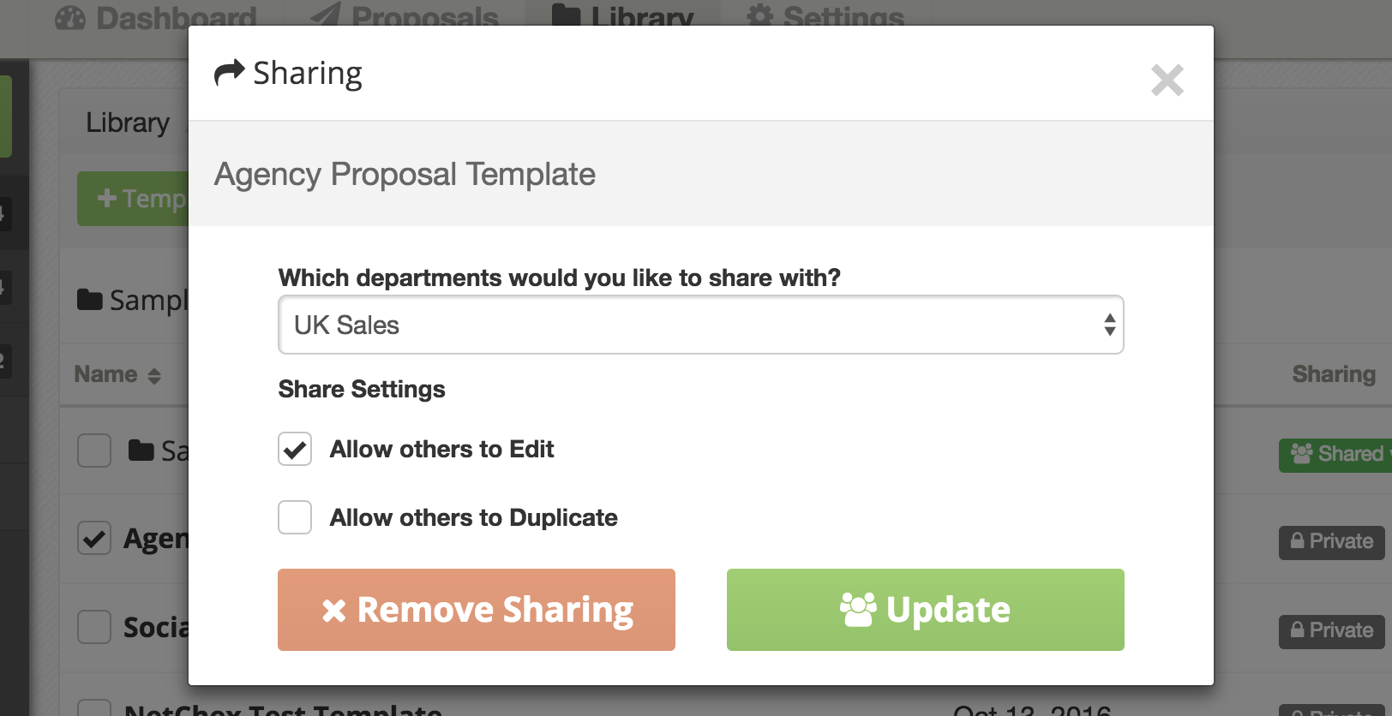Toggle the Agency row checkbox in the table

[94, 538]
